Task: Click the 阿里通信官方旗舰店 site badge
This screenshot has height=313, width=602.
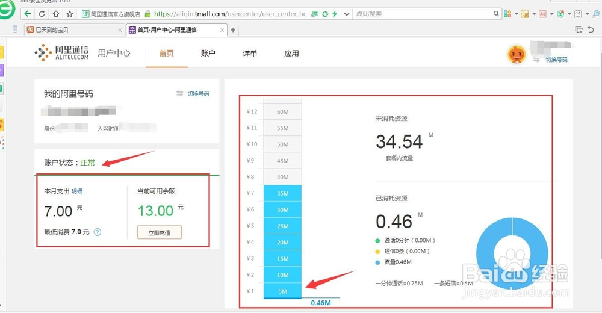Action: [111, 14]
